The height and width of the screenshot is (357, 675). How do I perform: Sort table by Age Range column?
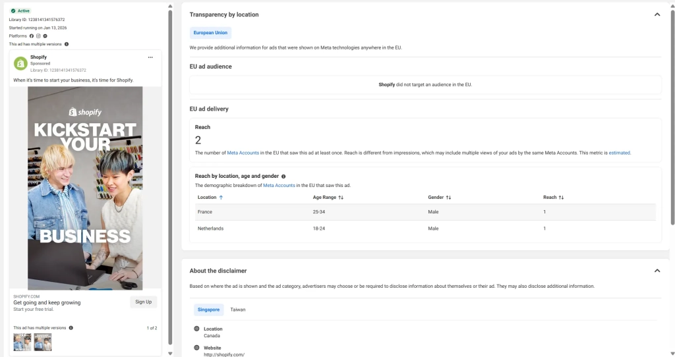[x=328, y=198]
